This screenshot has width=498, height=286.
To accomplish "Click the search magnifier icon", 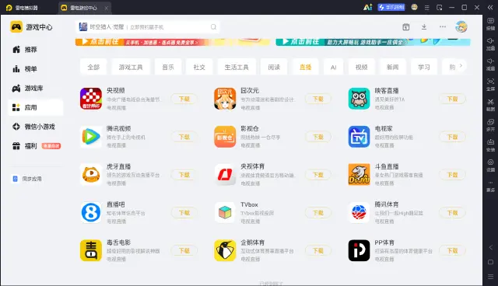I will click(x=213, y=27).
